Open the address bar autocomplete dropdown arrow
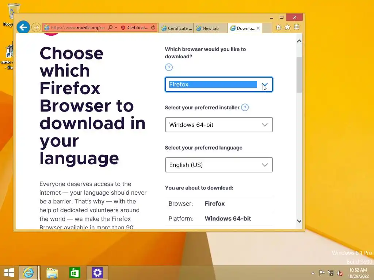Image resolution: width=374 pixels, height=280 pixels. (116, 28)
